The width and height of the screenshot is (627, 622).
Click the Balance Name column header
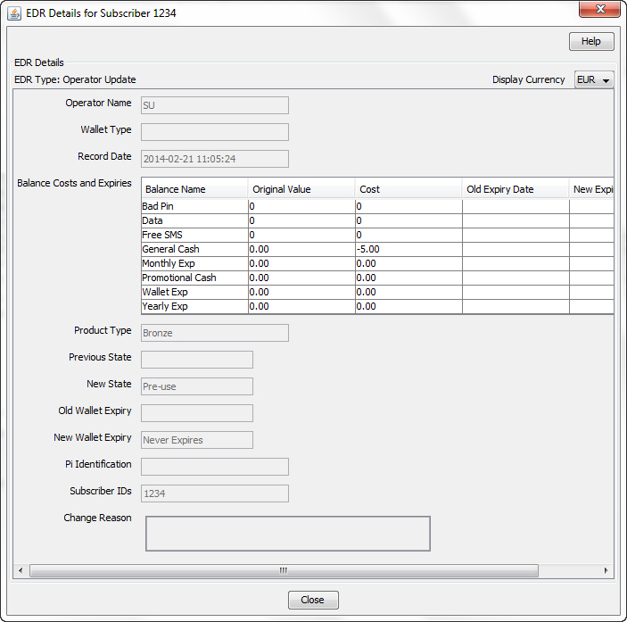(194, 189)
